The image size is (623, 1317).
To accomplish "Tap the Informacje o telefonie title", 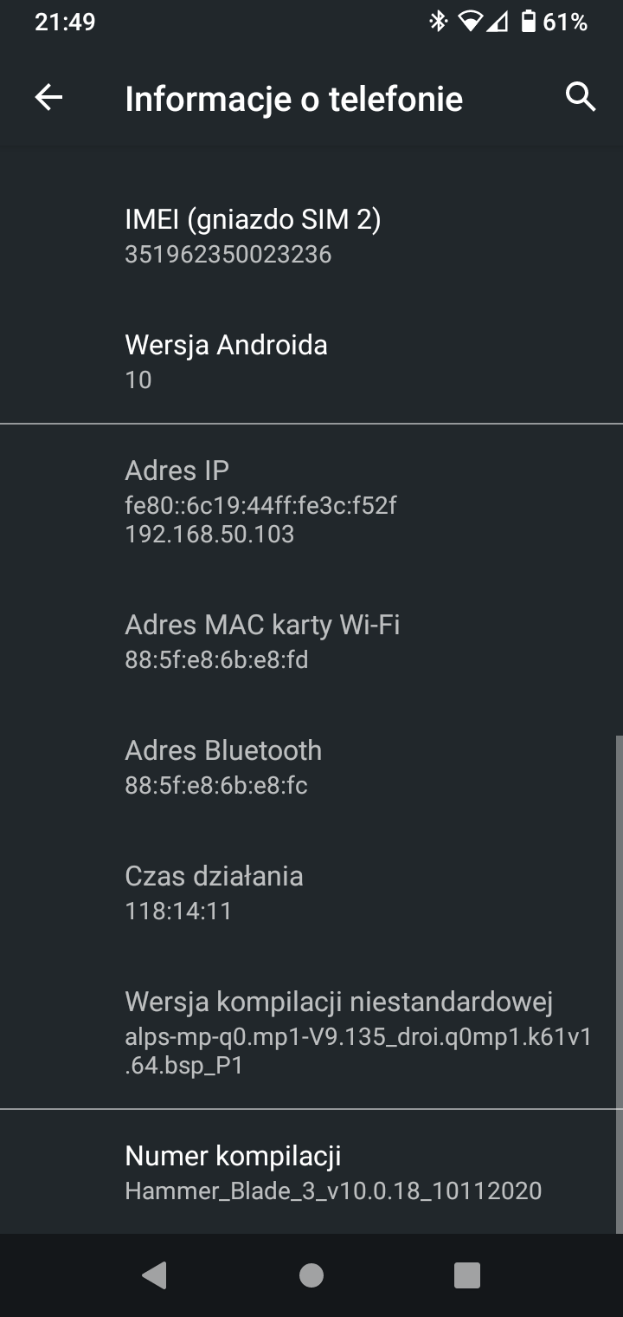I will pos(294,99).
